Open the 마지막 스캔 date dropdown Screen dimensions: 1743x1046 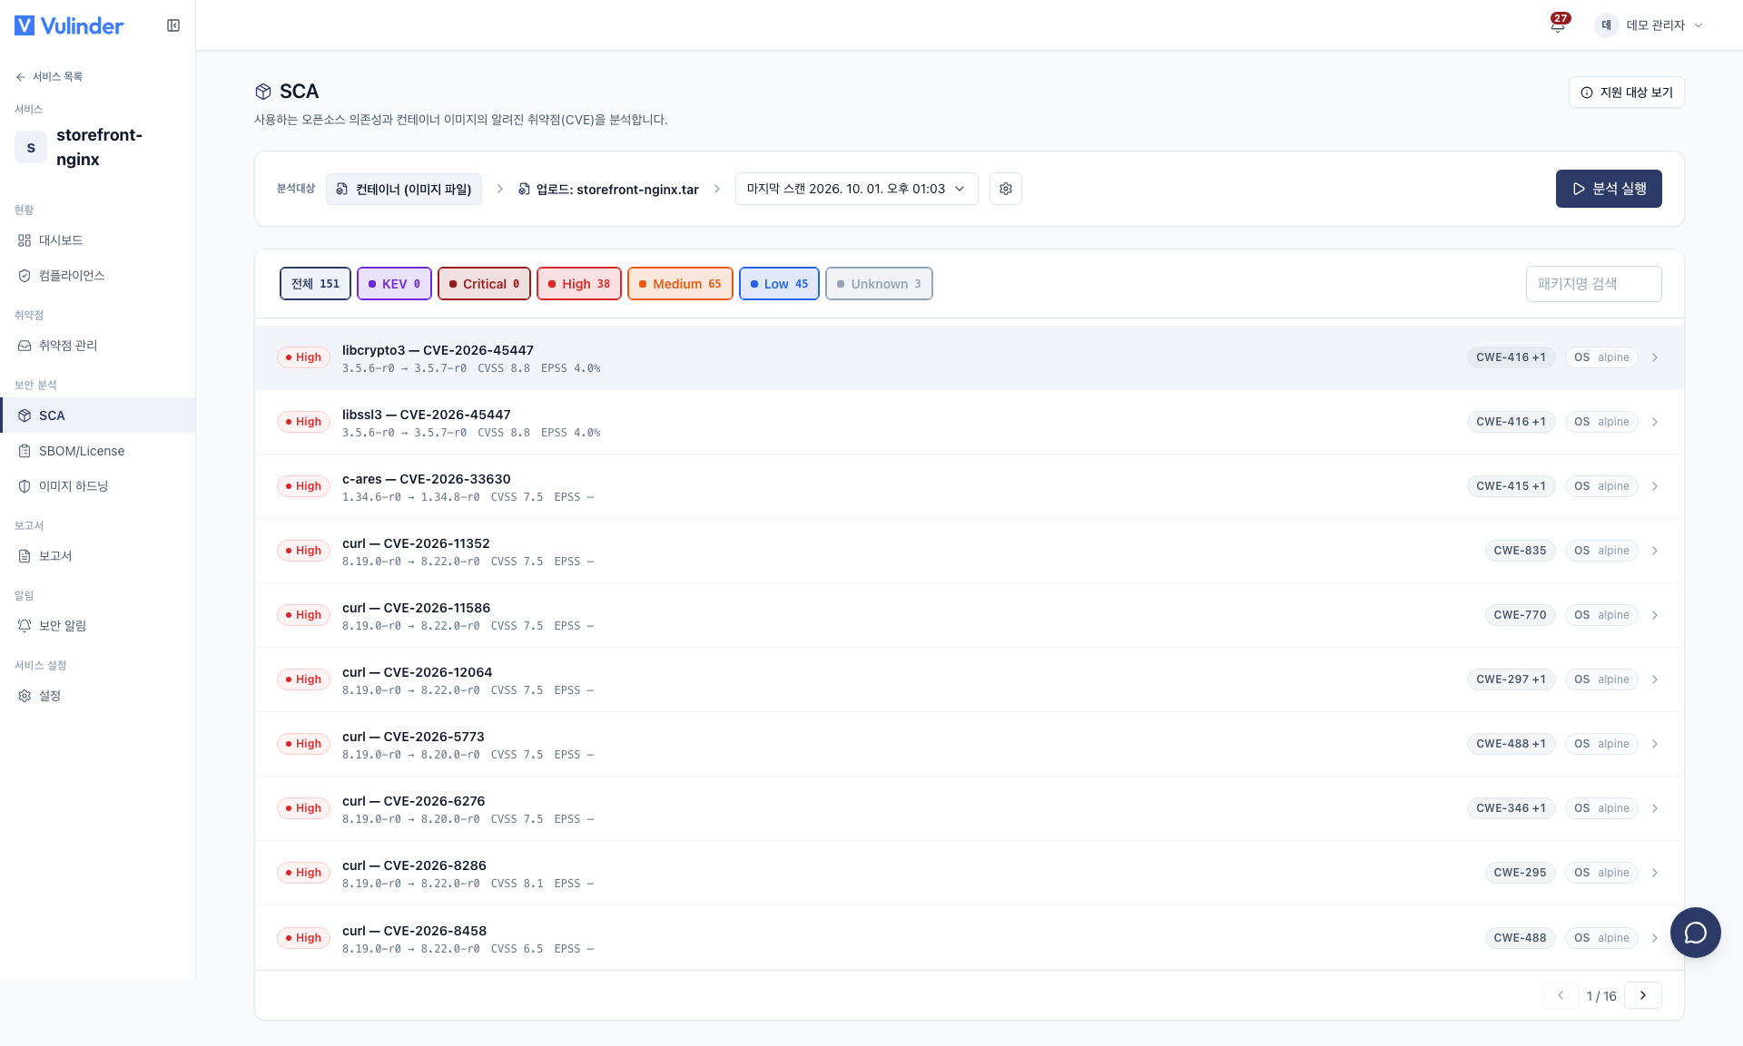point(856,189)
